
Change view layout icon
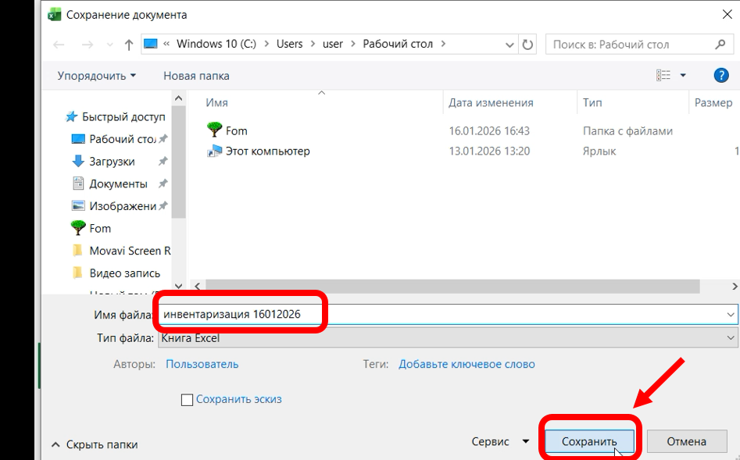click(x=663, y=75)
